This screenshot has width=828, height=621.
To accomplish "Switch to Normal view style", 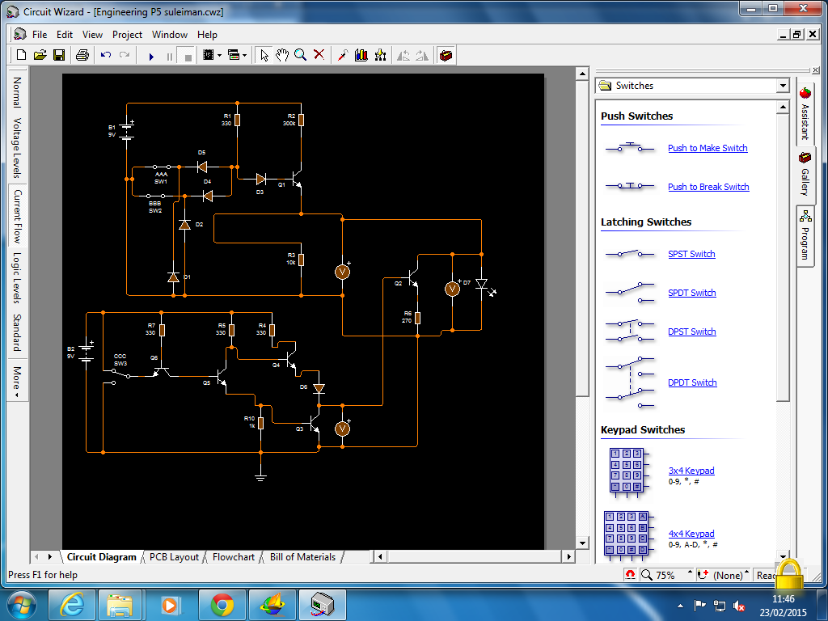I will [17, 92].
